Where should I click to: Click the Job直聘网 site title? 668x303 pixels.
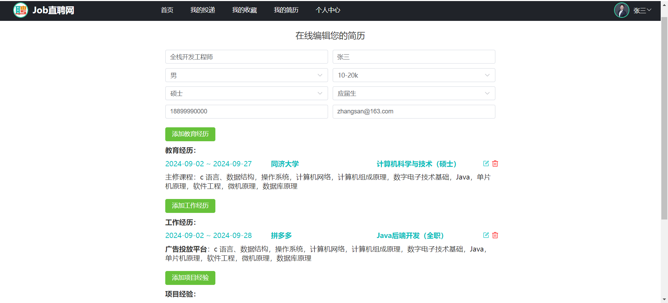[53, 10]
